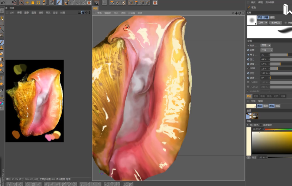Screen dimensions: 292x186
Task: Select the Brush tool in left toolbar
Action: [x=2, y=42]
